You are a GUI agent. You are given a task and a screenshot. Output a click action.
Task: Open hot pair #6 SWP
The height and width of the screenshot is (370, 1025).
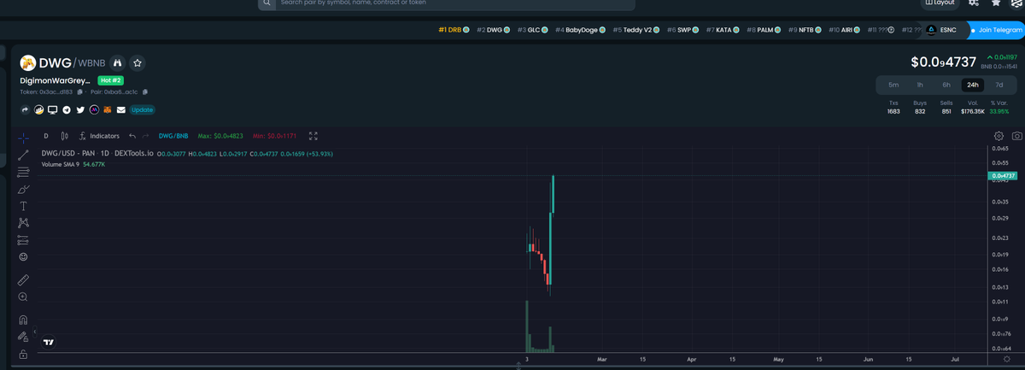point(683,30)
